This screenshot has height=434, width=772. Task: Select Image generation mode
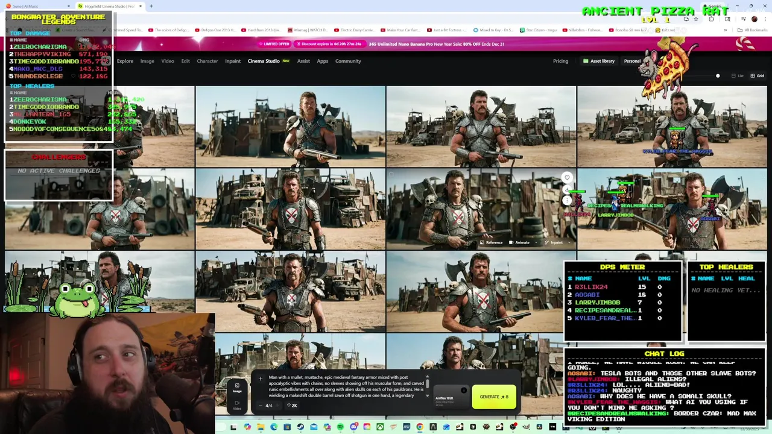click(x=237, y=388)
